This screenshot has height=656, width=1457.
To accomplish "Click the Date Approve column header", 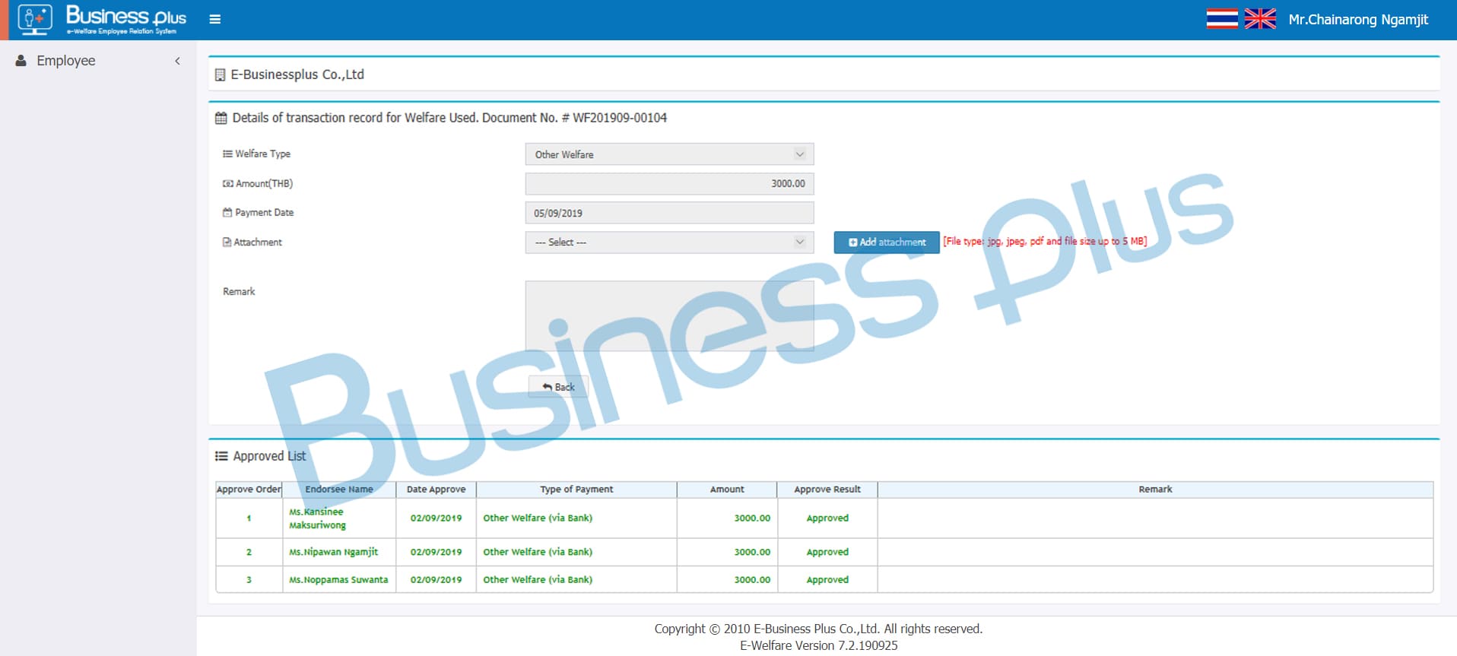I will click(x=436, y=490).
